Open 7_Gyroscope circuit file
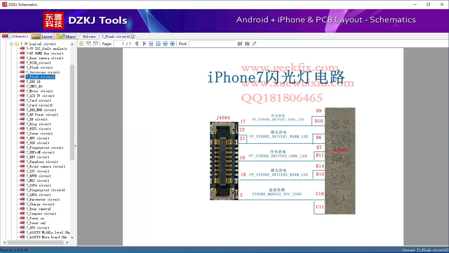 [x=43, y=72]
